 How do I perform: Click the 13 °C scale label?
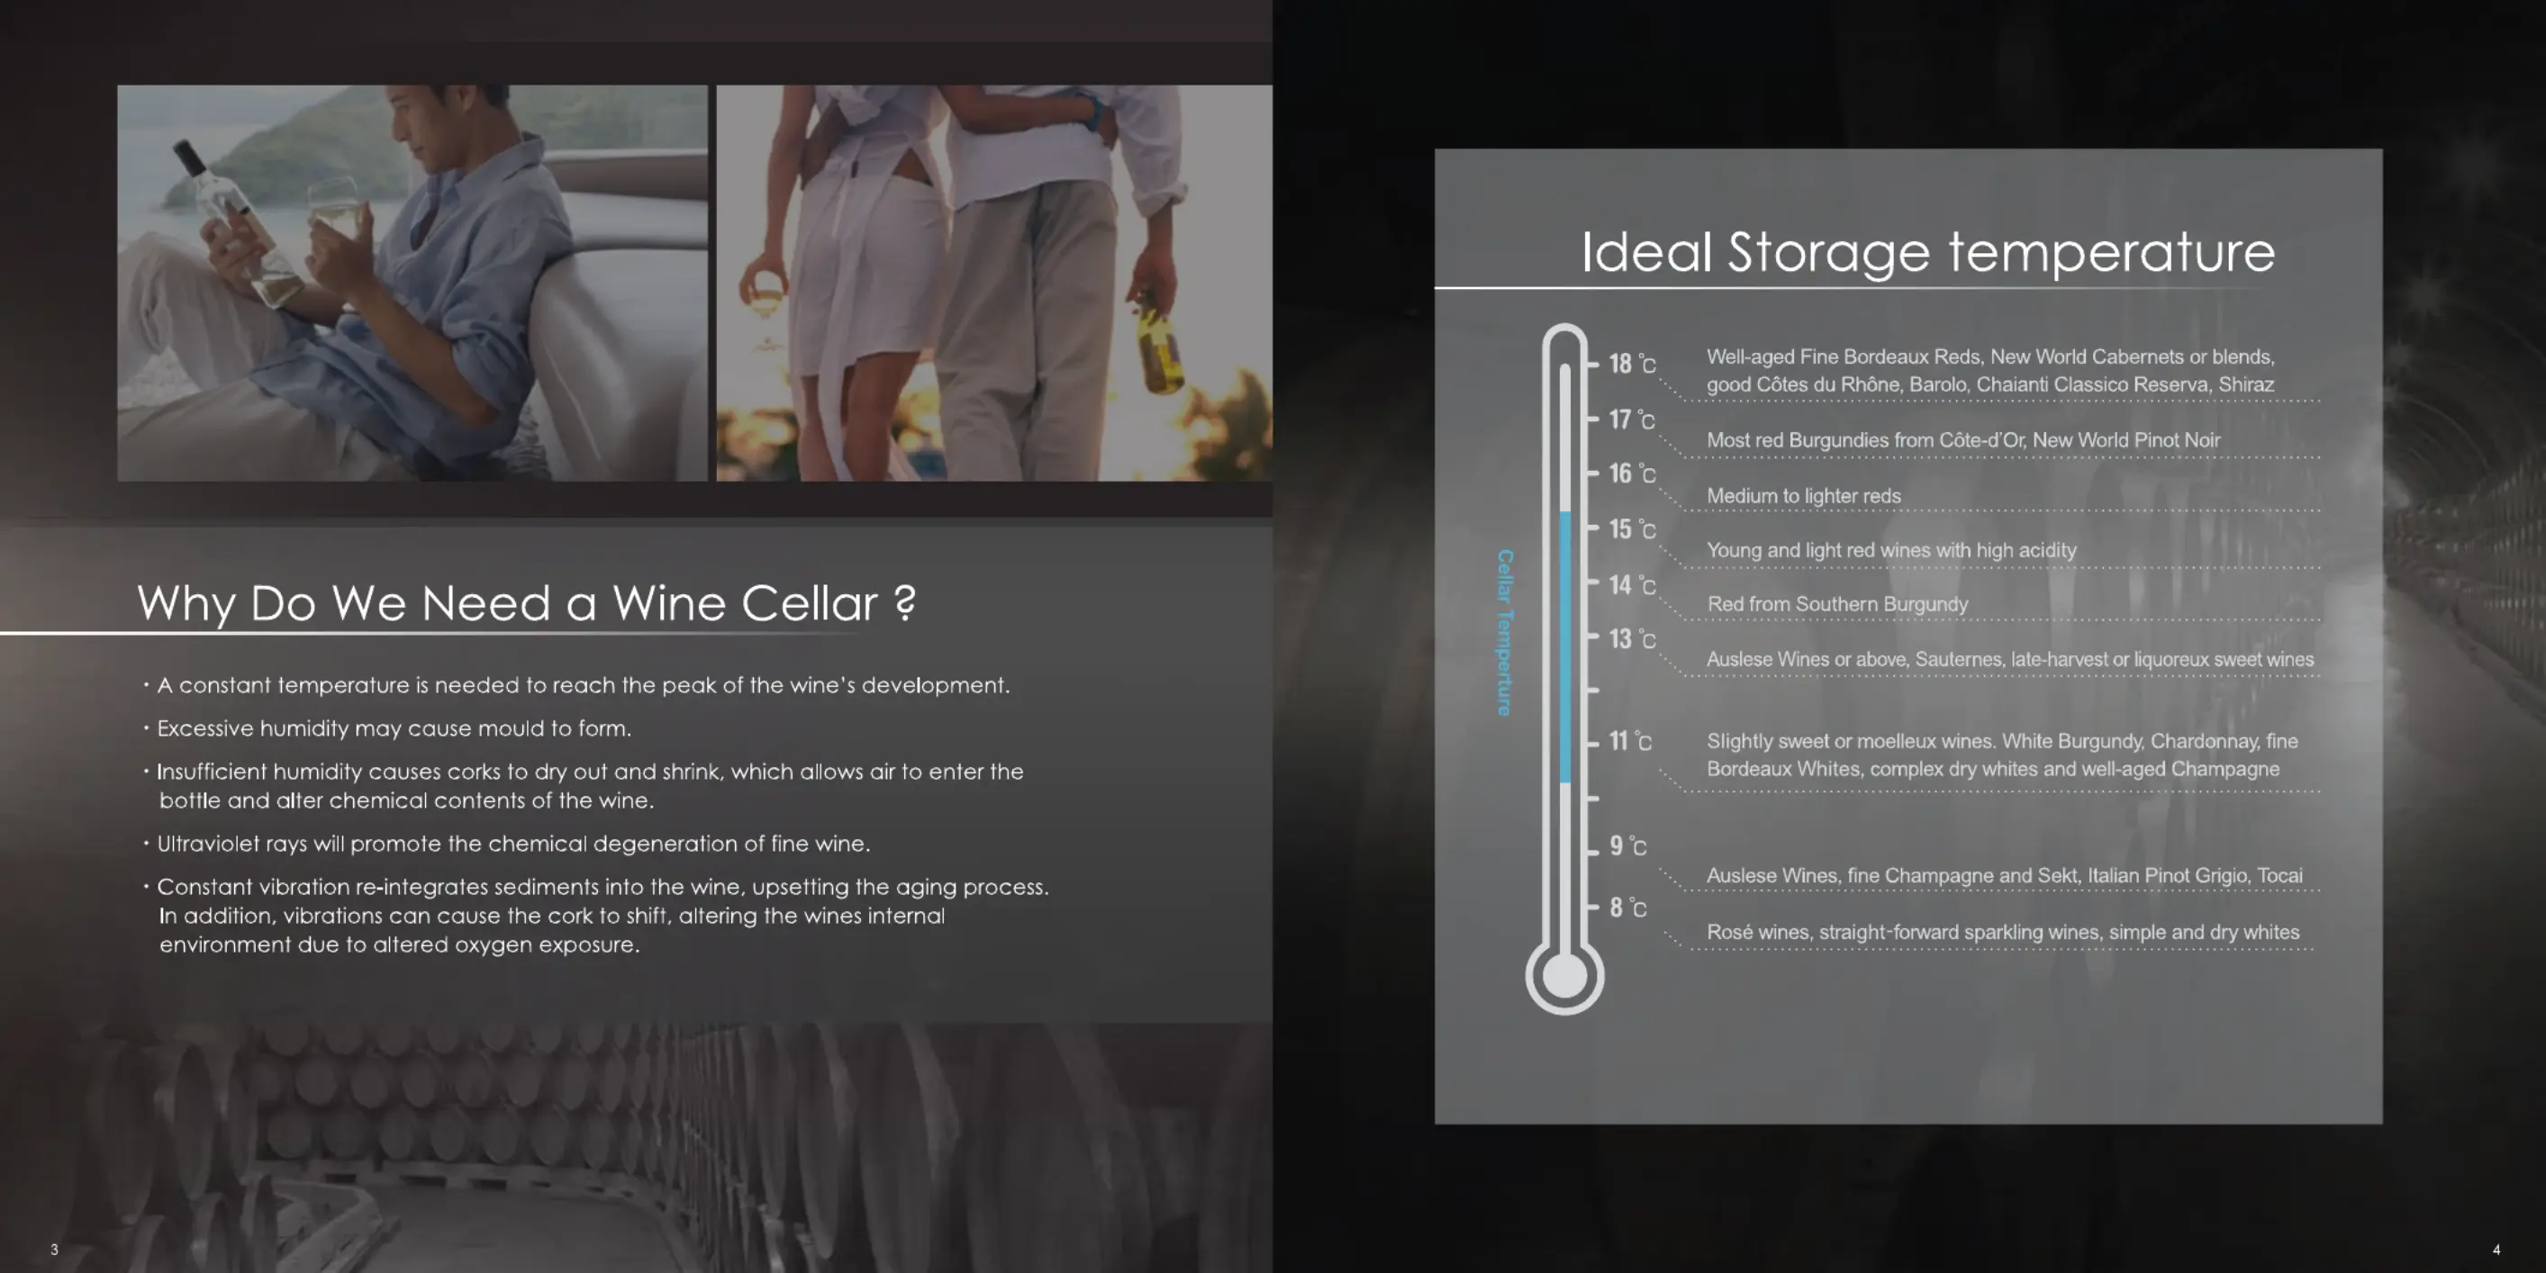pos(1632,638)
